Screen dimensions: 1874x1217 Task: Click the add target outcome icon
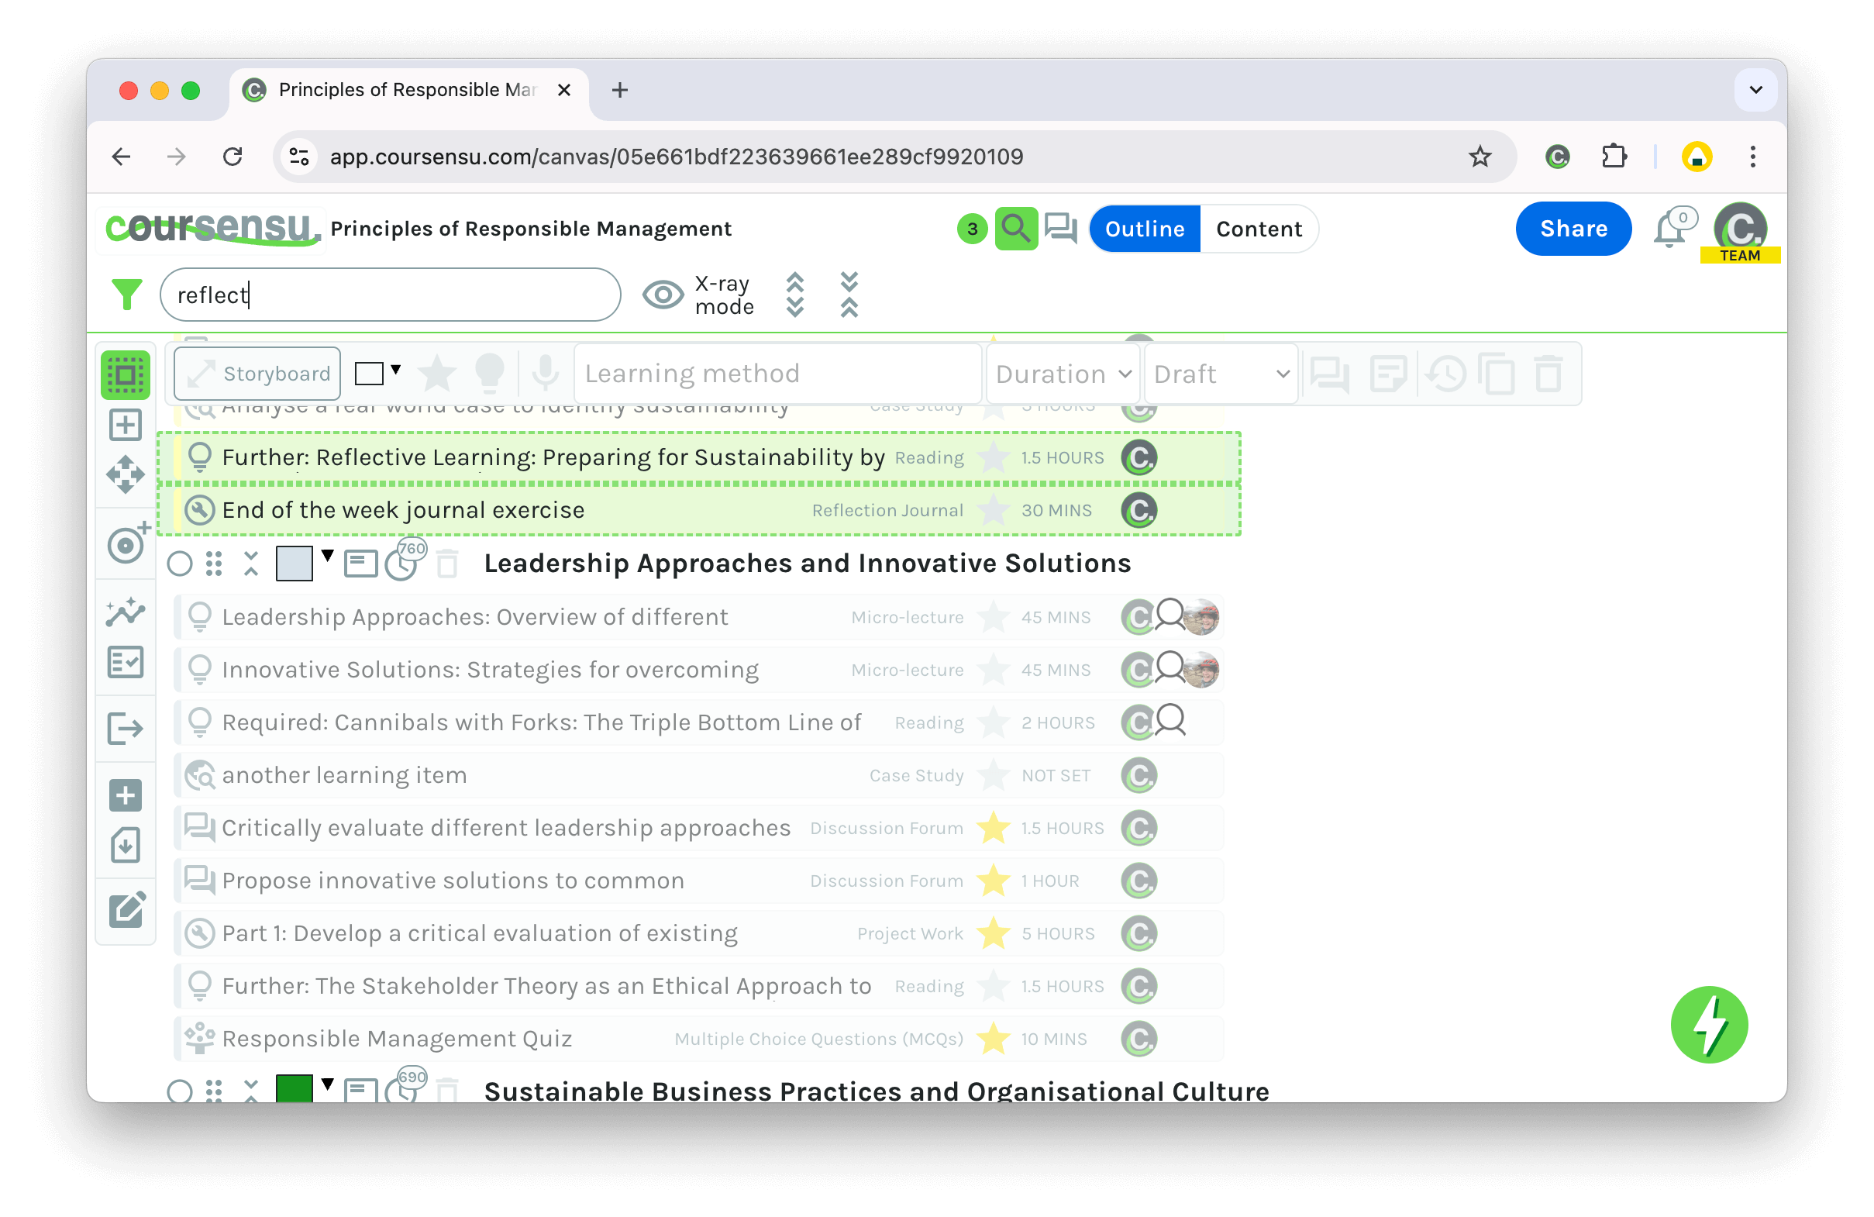click(128, 543)
